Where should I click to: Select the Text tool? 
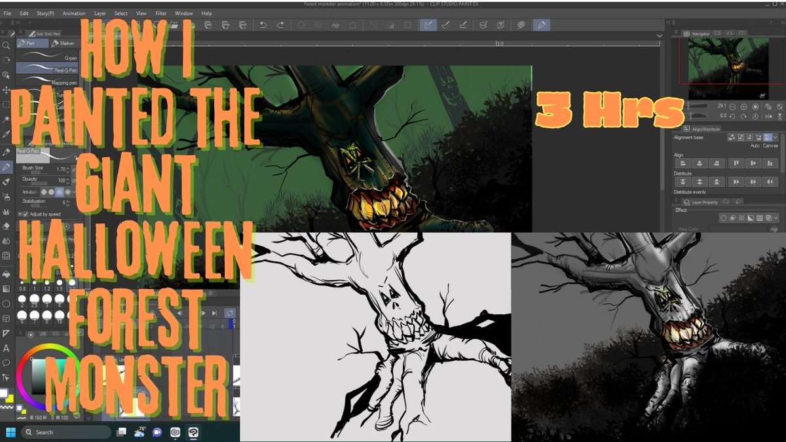(x=6, y=348)
